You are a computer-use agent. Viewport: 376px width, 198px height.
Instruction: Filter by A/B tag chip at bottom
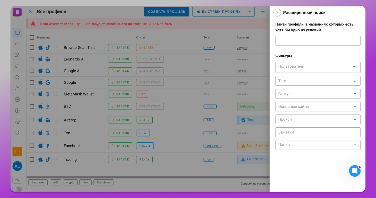56,182
